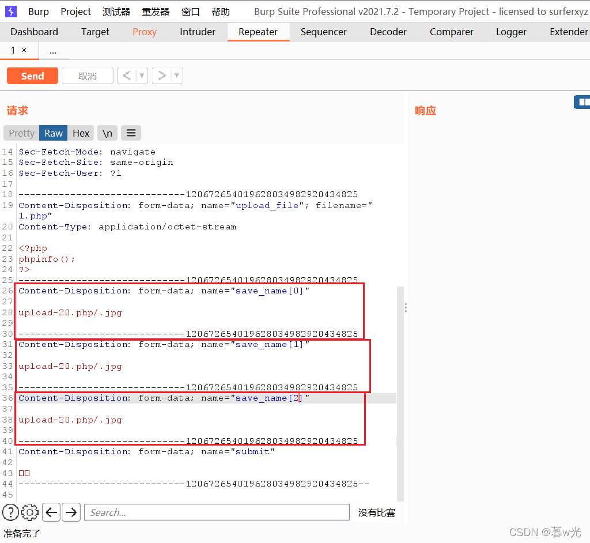Open the 窗口 menu
Image resolution: width=590 pixels, height=543 pixels.
190,12
